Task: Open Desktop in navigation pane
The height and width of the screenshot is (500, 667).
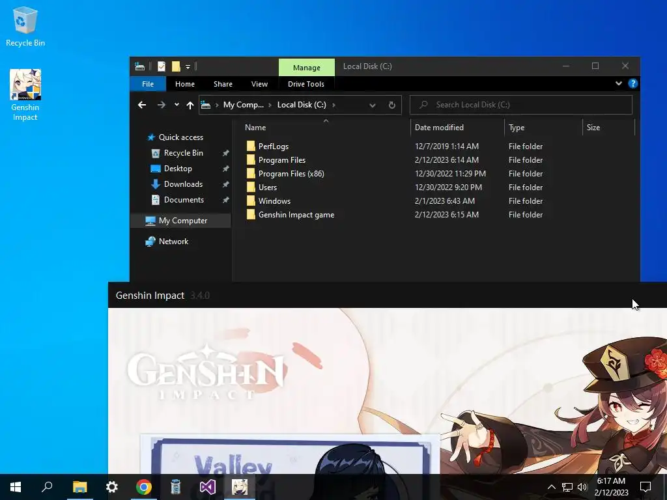Action: tap(178, 169)
